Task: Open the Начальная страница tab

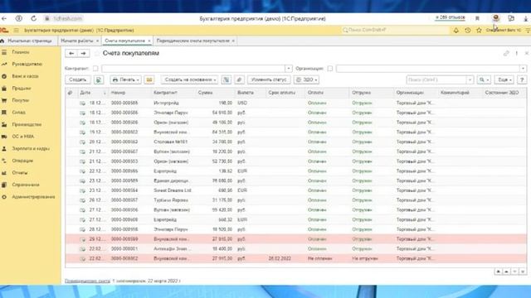Action: 30,41
